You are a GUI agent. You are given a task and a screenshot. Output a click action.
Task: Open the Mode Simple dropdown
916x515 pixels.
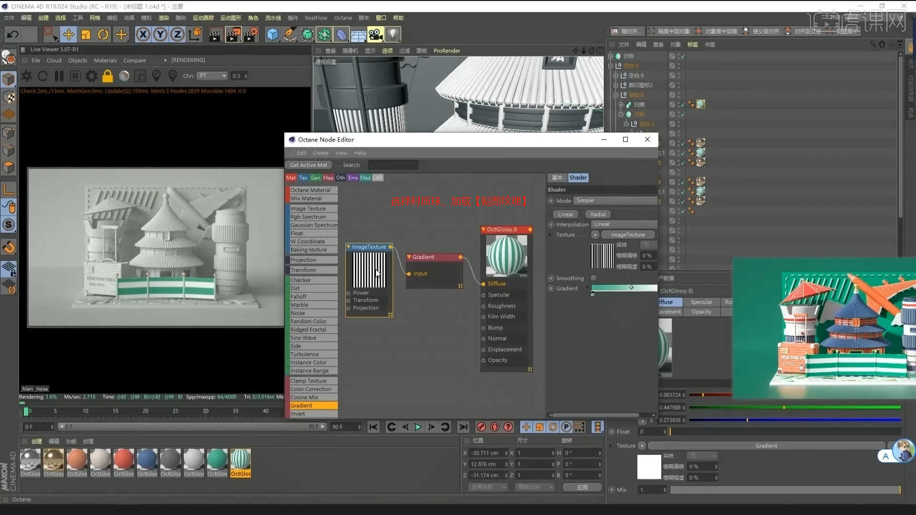pos(614,201)
